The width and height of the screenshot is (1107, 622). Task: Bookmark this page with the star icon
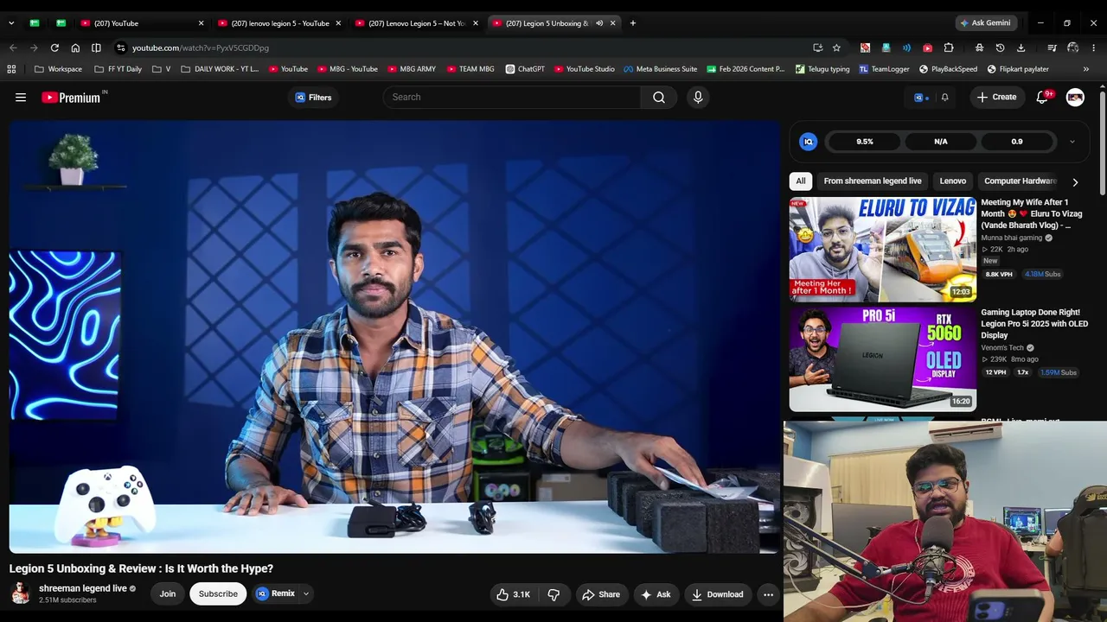(x=836, y=48)
